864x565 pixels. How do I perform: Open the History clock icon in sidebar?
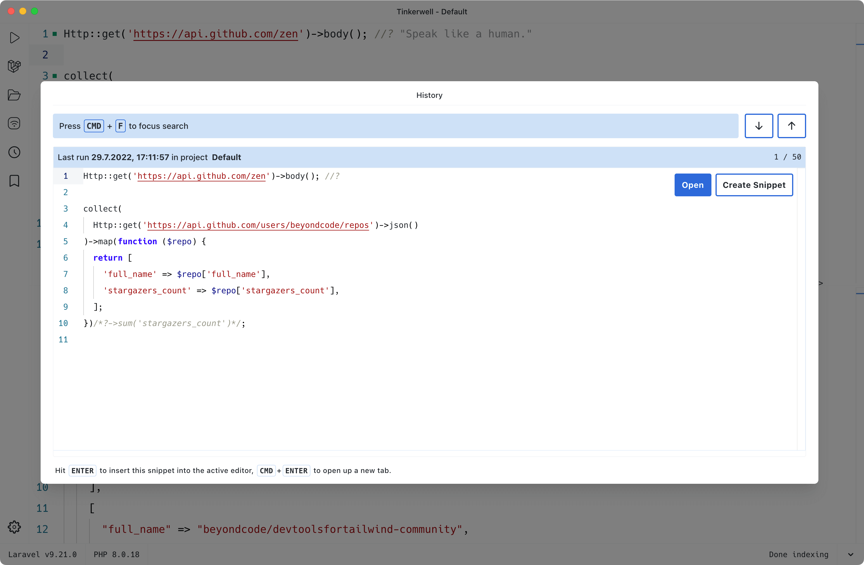14,152
